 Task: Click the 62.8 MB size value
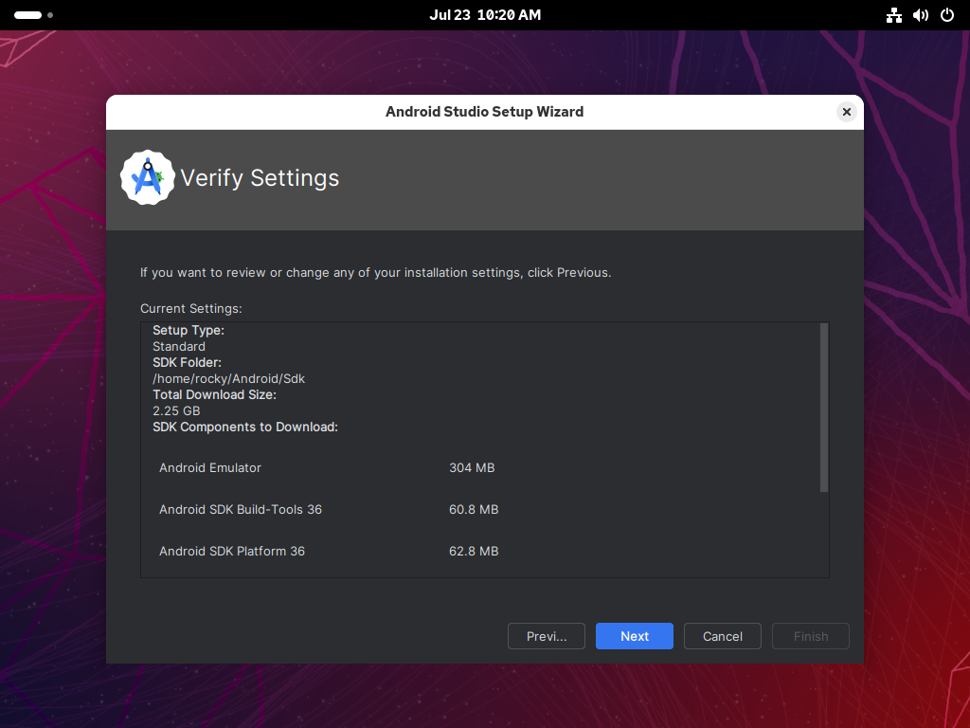tap(474, 551)
